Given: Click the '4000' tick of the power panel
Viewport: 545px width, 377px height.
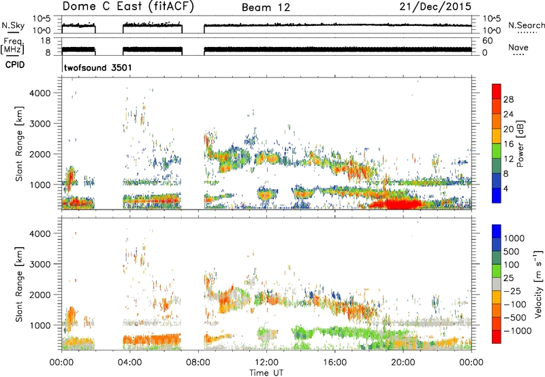Looking at the screenshot, I should [40, 93].
